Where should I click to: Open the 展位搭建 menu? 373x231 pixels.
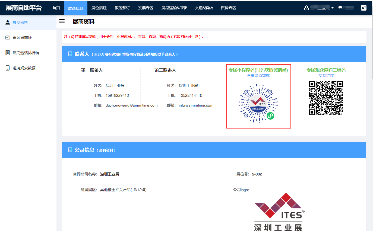point(99,8)
